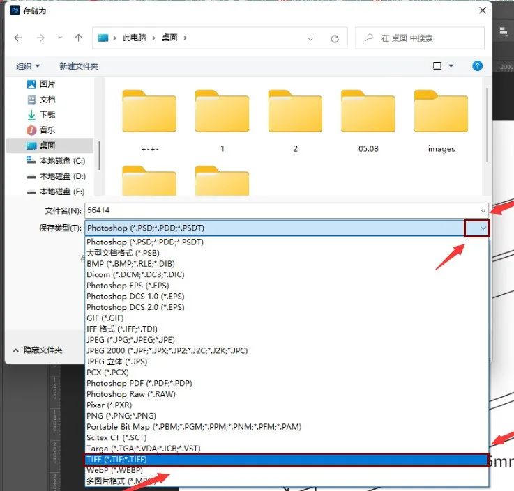This screenshot has width=514, height=491.
Task: Collapse folders with 隐藏文件夹
Action: tap(38, 350)
